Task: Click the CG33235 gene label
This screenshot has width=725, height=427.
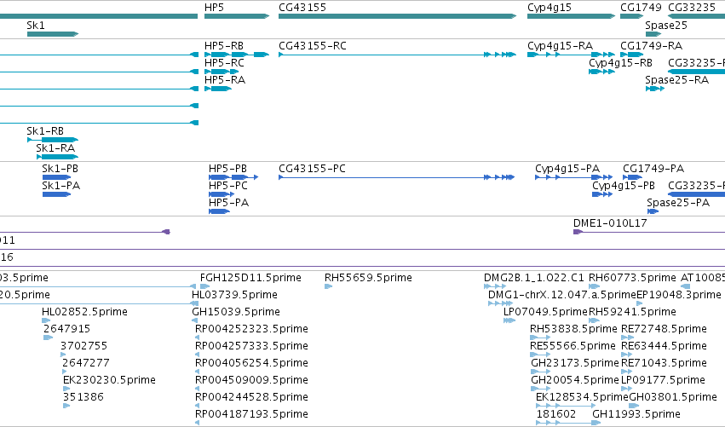Action: [692, 8]
